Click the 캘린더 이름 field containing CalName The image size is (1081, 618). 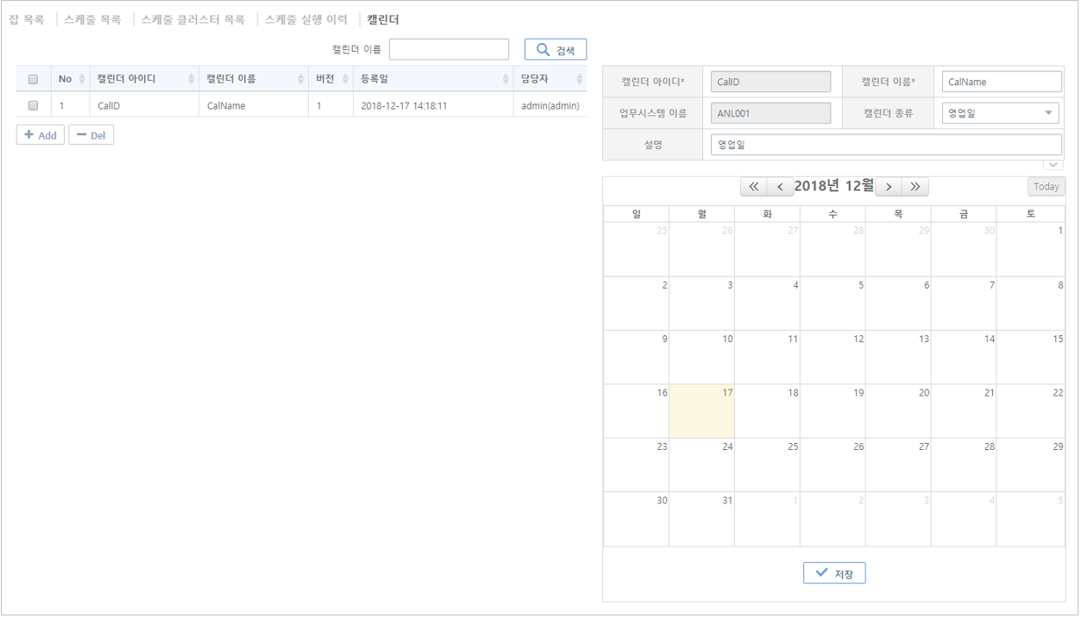[x=1002, y=81]
